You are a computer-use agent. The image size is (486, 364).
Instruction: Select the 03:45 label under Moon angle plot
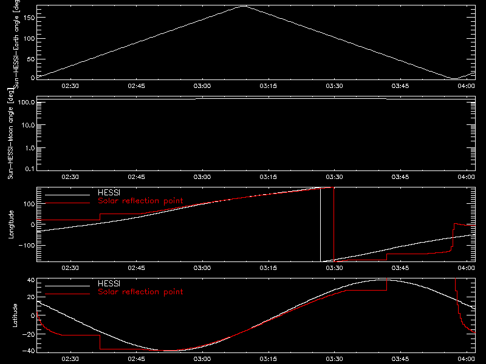[x=400, y=177]
